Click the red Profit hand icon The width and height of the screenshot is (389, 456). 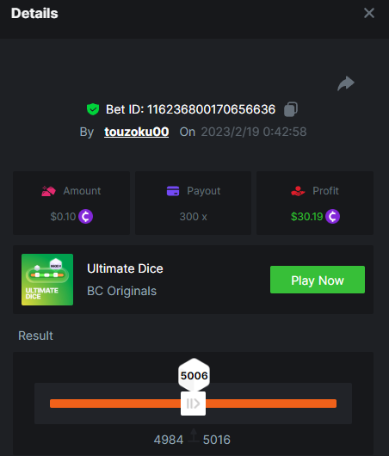point(298,191)
